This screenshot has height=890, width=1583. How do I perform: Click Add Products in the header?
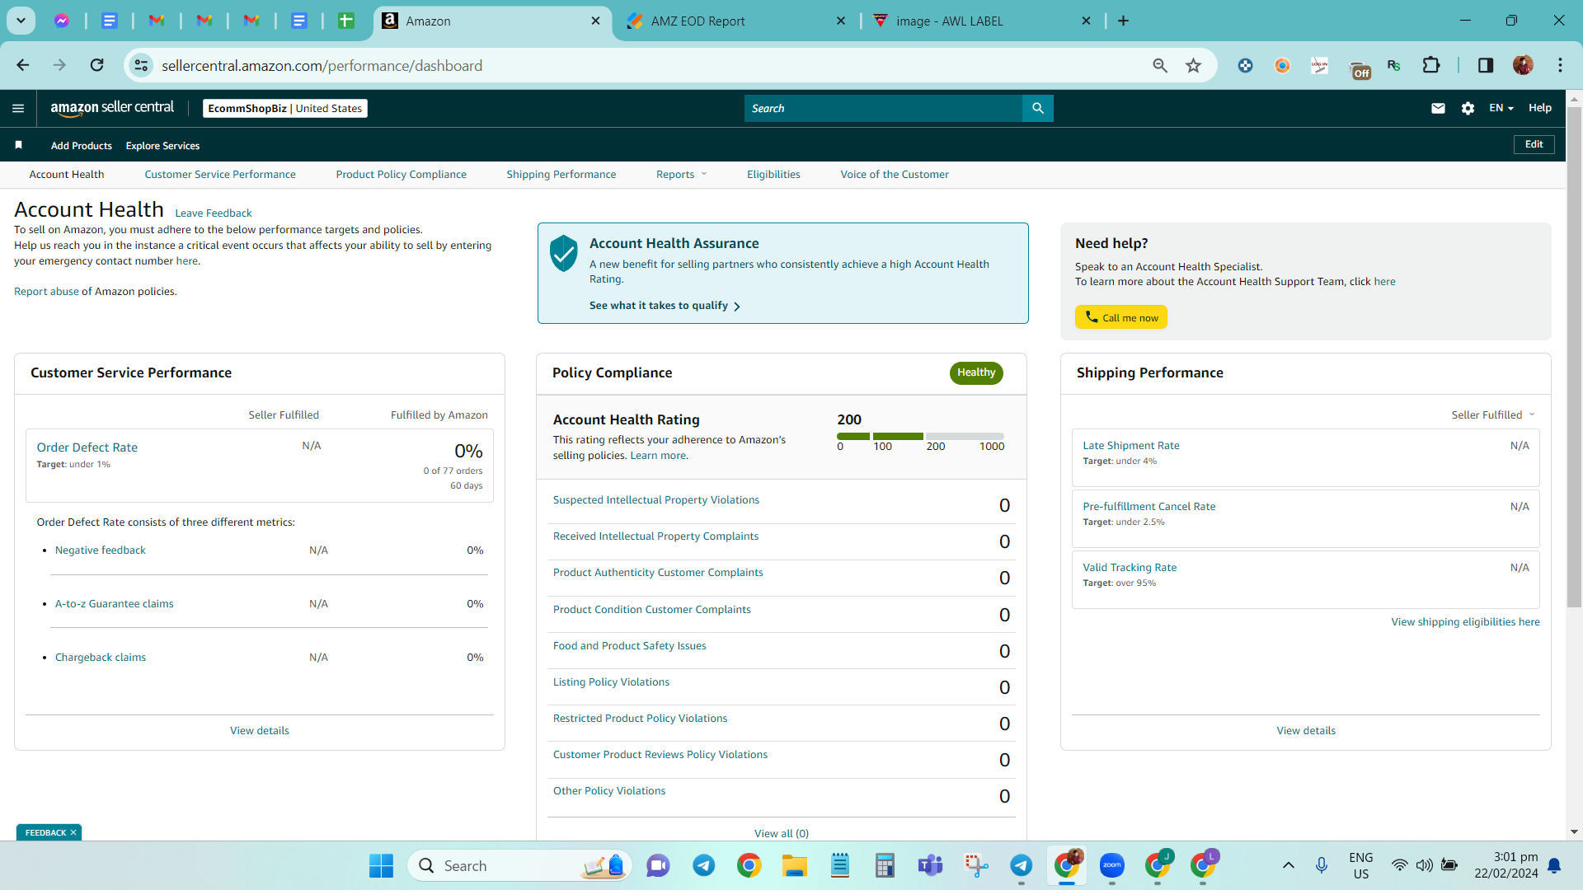coord(82,146)
